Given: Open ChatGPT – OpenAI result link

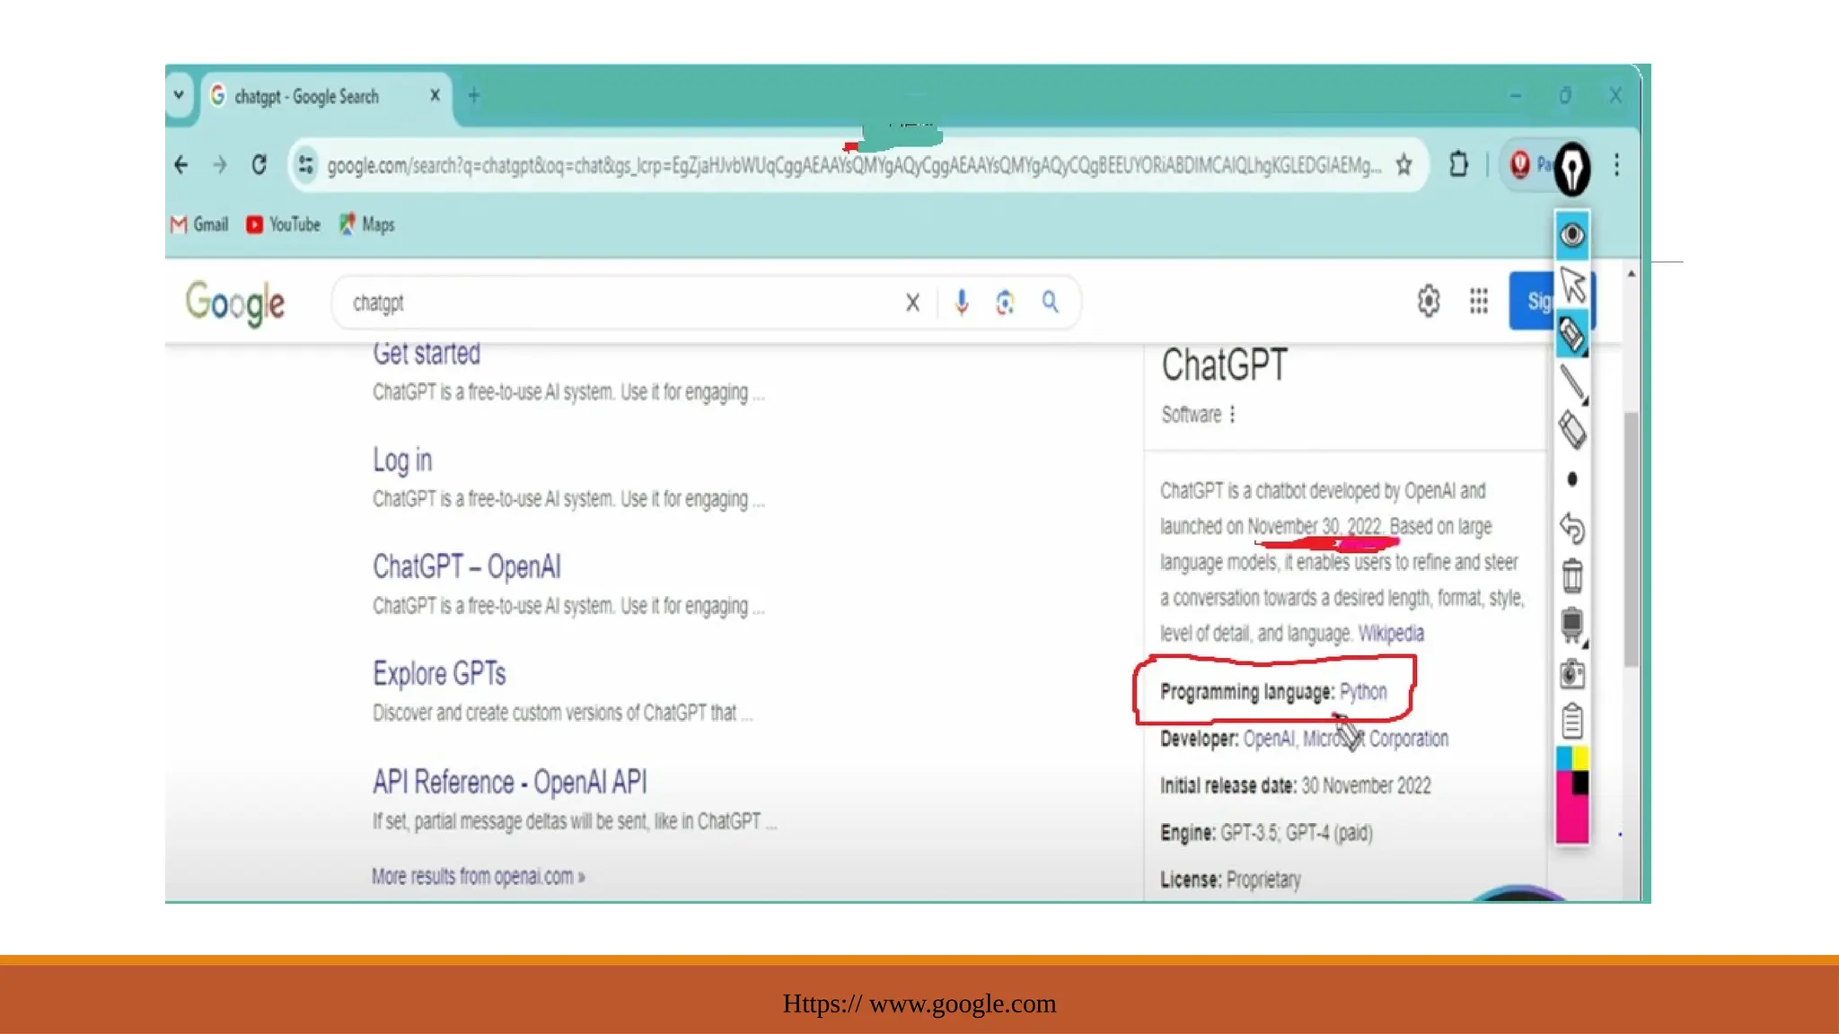Looking at the screenshot, I should 467,566.
